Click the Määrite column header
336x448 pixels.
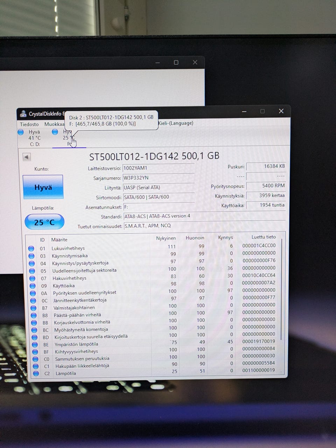(59, 240)
